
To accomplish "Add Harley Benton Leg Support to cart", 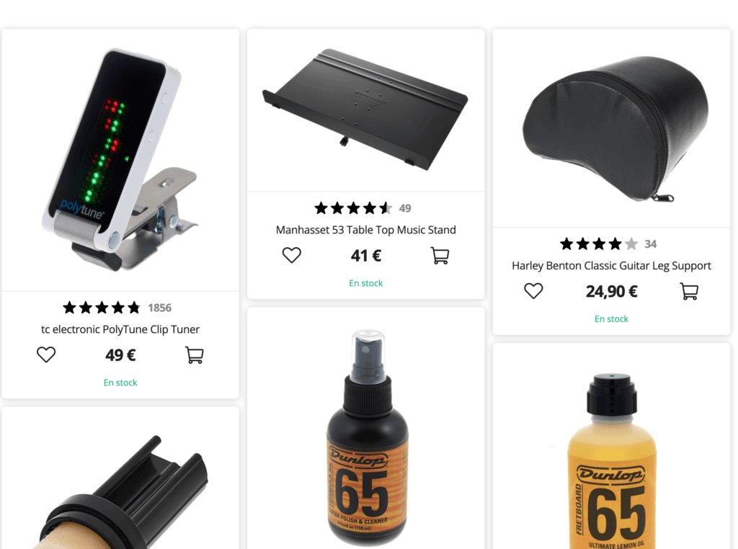I will click(690, 292).
